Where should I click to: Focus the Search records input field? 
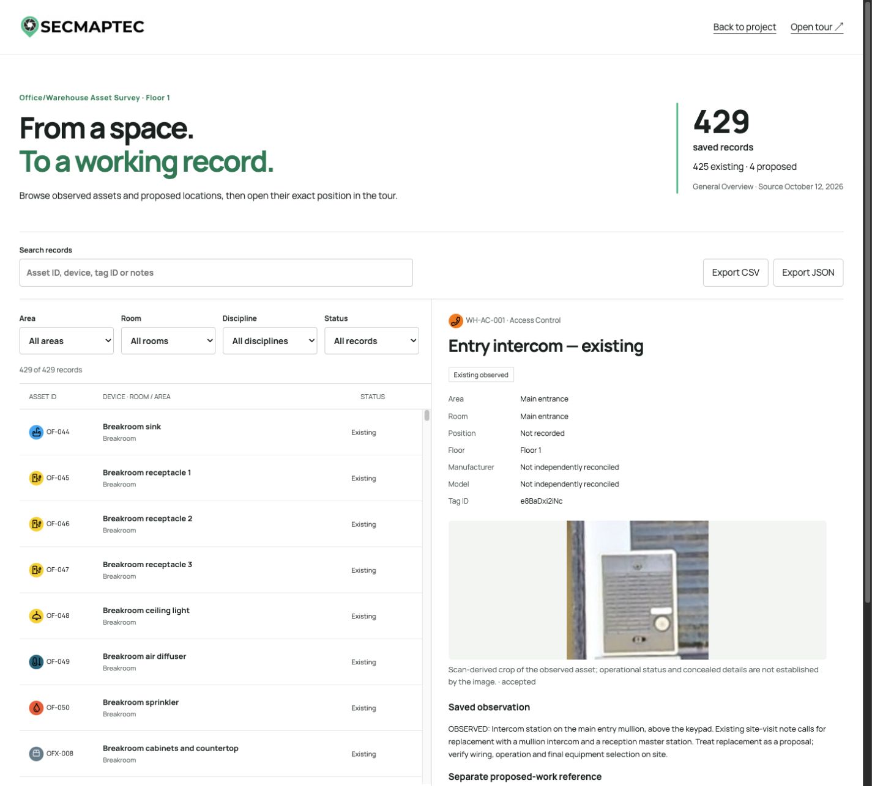216,273
